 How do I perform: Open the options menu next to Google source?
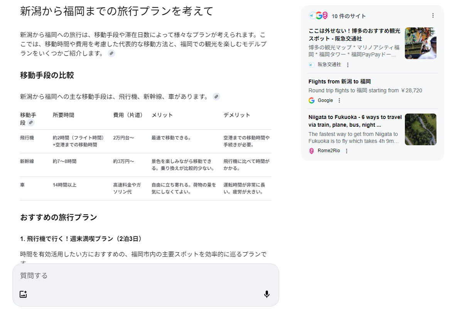[339, 100]
